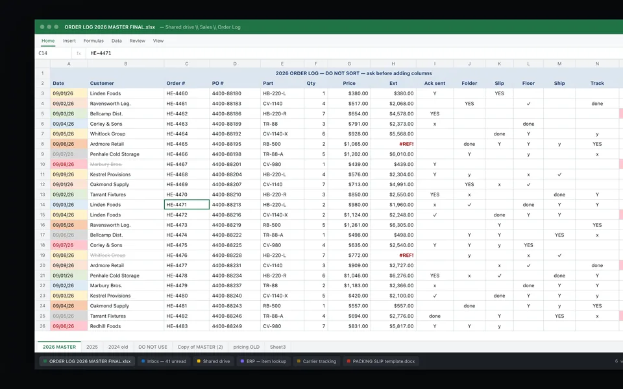Switch to the Sheet3 tab
Screen dimensions: 623x389
click(x=278, y=347)
